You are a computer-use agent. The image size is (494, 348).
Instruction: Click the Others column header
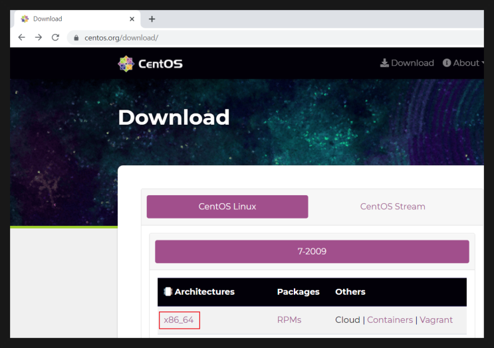click(x=350, y=292)
